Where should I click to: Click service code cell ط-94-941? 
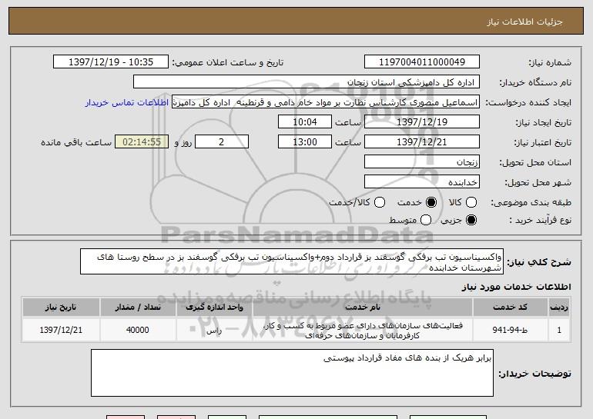point(510,331)
